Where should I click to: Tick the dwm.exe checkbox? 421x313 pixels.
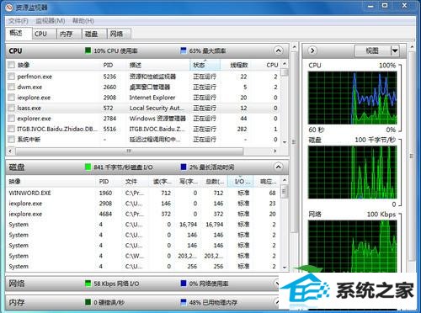click(11, 87)
